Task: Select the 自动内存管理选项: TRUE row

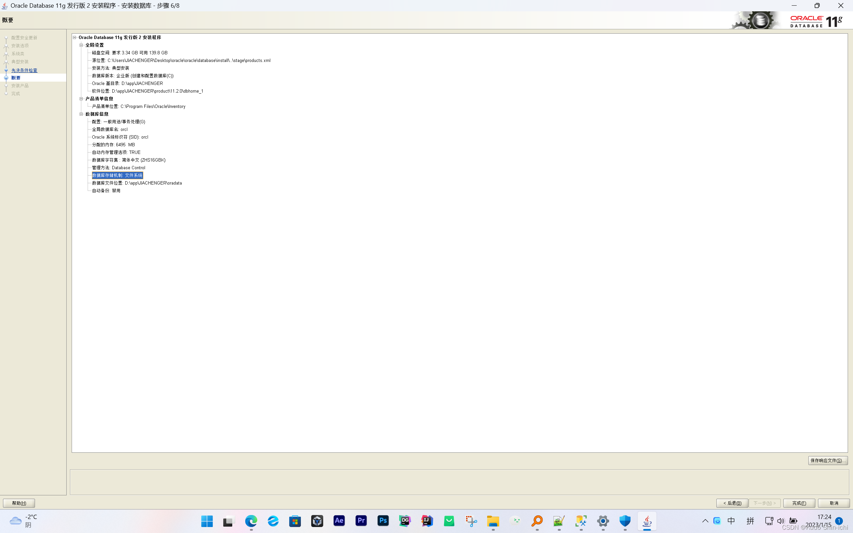Action: point(116,153)
